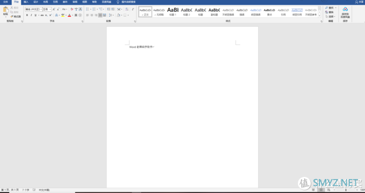365x193 pixels.
Task: Click the lightbulb Tell Me search icon
Action: [118, 2]
